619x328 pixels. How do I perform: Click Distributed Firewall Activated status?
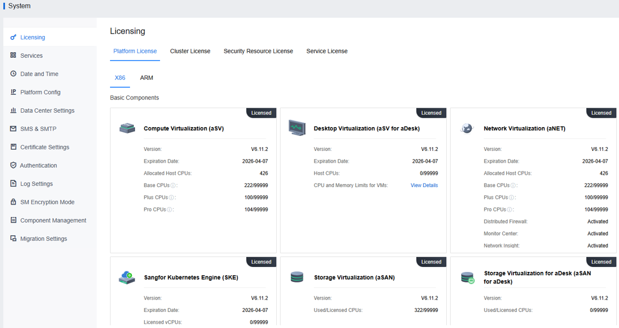tap(598, 221)
